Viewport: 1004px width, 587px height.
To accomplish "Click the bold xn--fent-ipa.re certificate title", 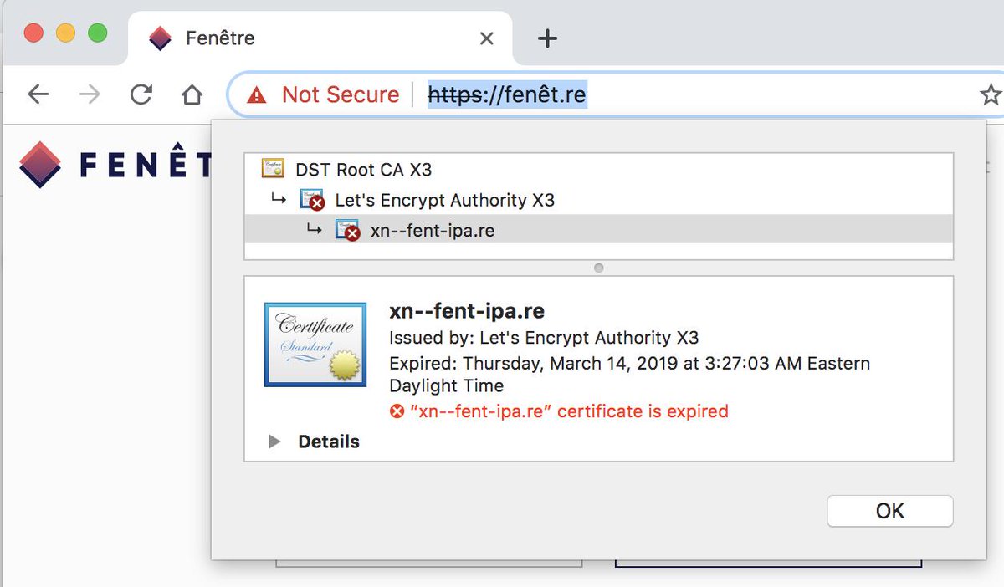I will pos(467,312).
